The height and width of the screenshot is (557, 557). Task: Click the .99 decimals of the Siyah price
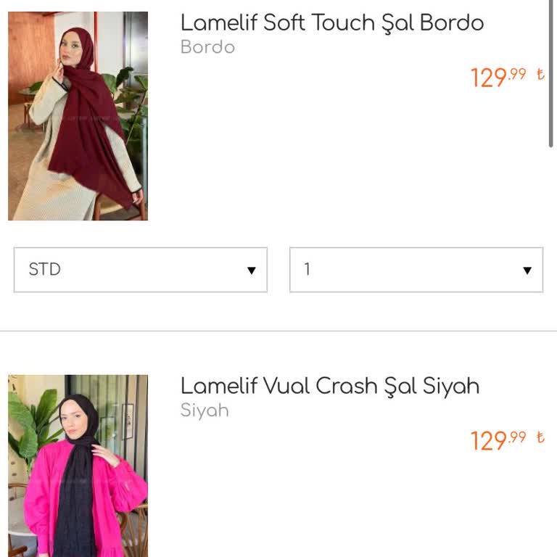(x=517, y=437)
